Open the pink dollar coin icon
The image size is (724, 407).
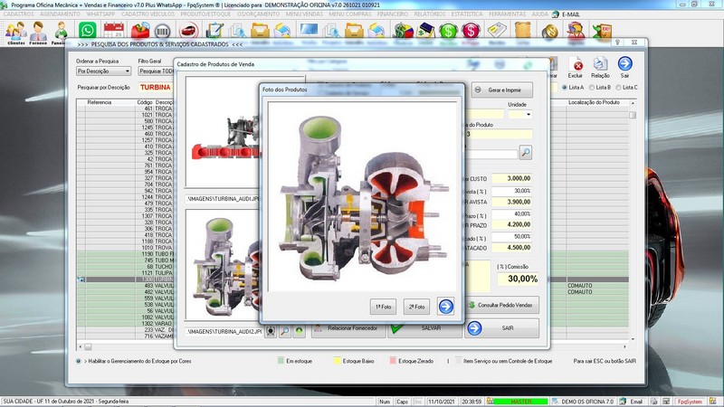[471, 31]
